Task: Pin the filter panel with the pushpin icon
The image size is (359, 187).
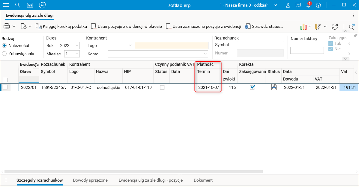Action: click(355, 36)
